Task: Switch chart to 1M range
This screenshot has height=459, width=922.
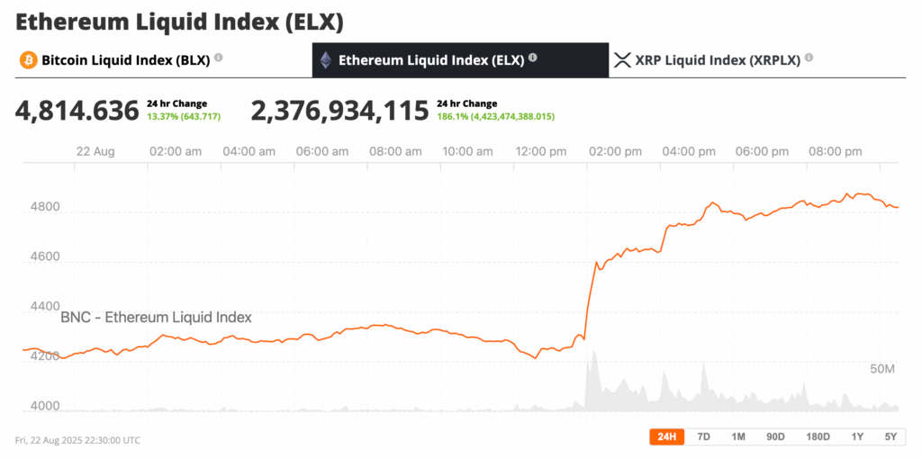Action: (x=738, y=436)
